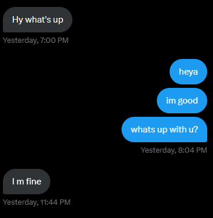Click "8:04 PM" in the sent timestamp

(x=193, y=150)
